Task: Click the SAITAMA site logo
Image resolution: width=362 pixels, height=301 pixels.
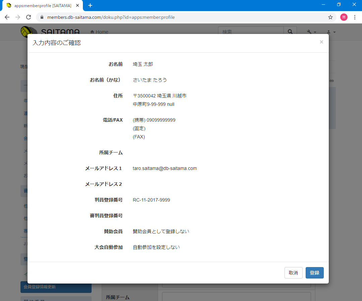Action: (x=50, y=32)
